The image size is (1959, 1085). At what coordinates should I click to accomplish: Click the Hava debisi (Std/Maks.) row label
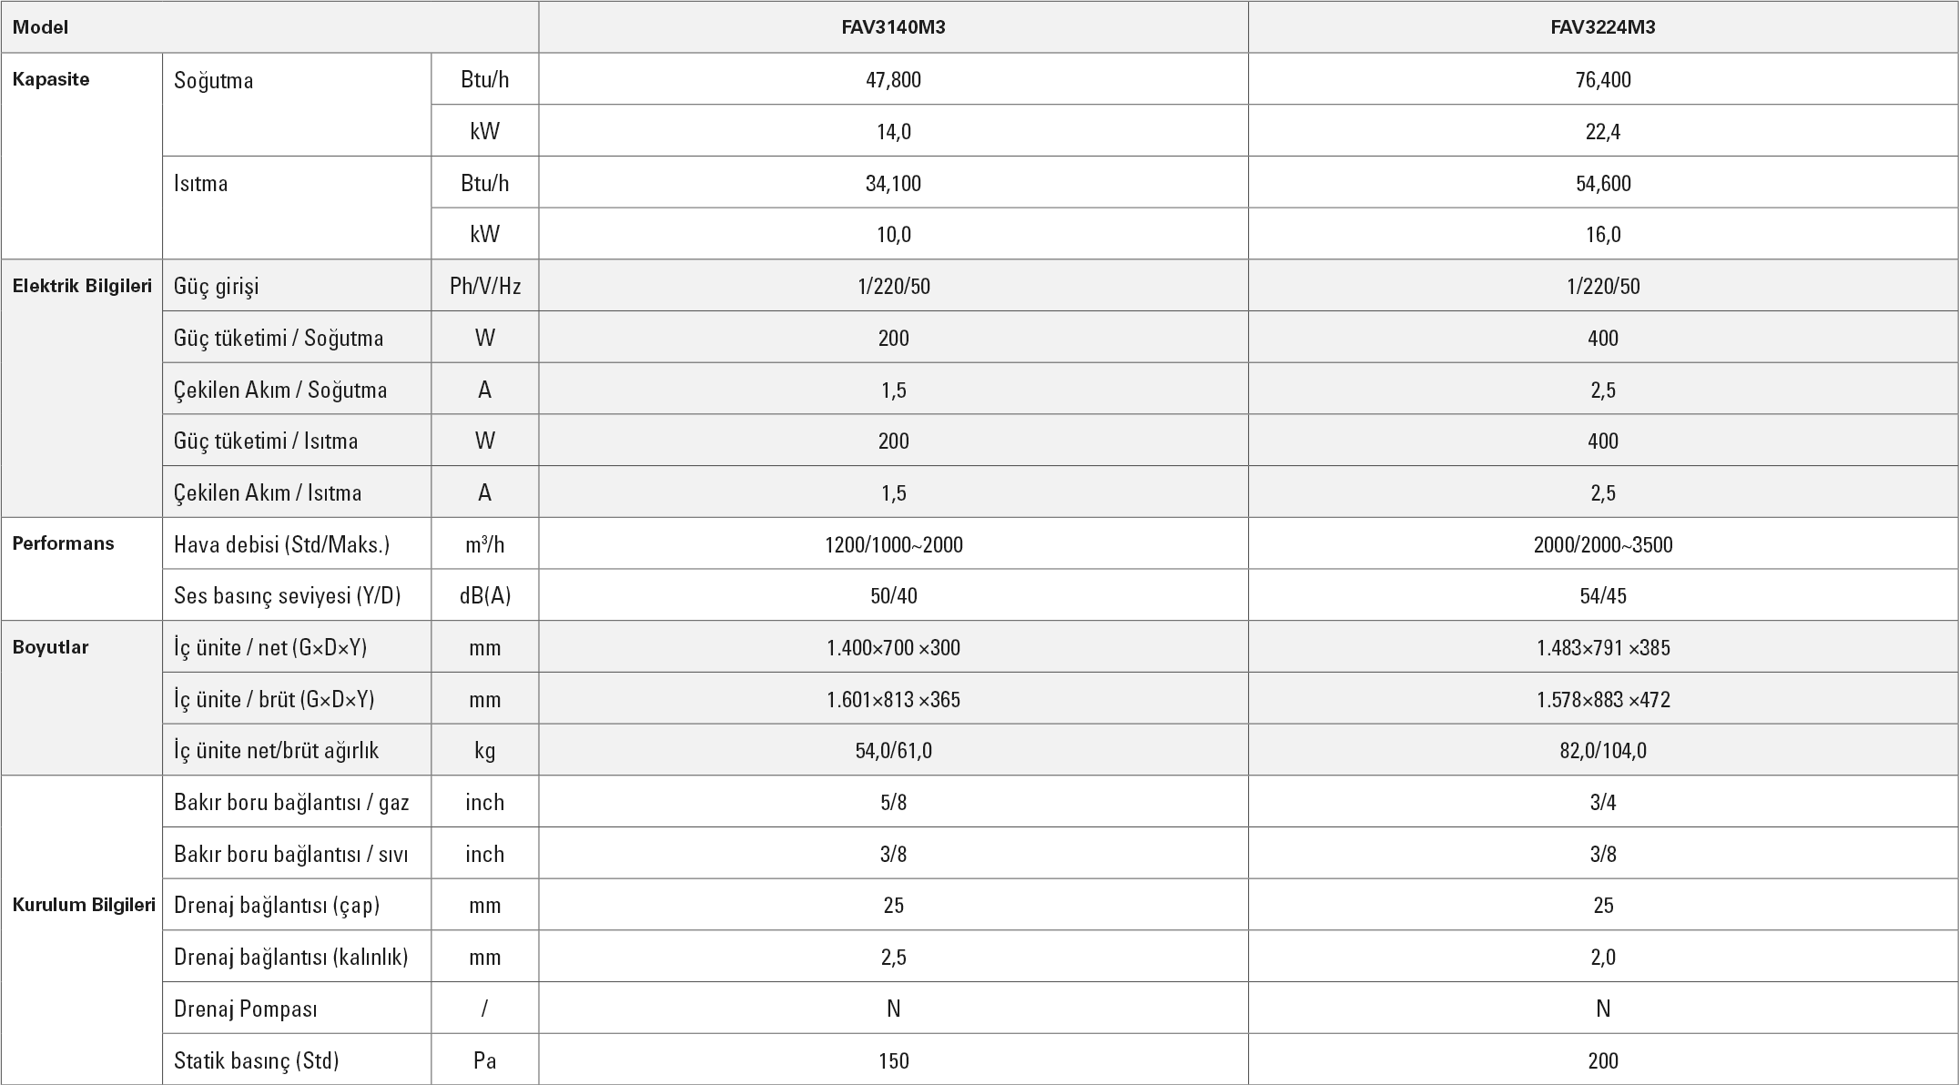281,544
